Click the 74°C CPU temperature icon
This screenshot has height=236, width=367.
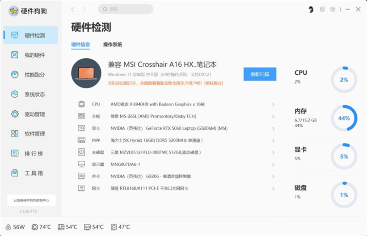pyautogui.click(x=35, y=227)
